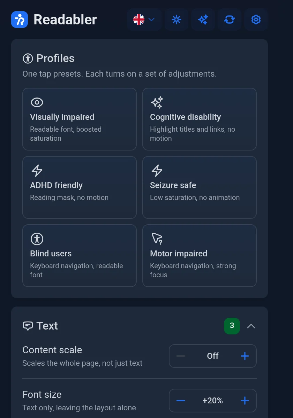The height and width of the screenshot is (418, 293).
Task: Decrease Font size with the minus
Action: pyautogui.click(x=181, y=401)
